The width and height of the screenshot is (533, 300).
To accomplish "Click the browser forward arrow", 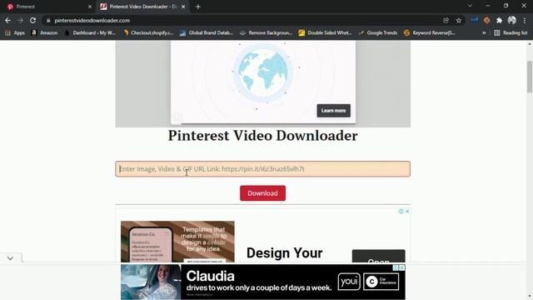I will tap(20, 20).
